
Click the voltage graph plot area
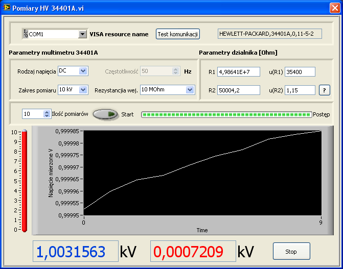[x=202, y=173]
